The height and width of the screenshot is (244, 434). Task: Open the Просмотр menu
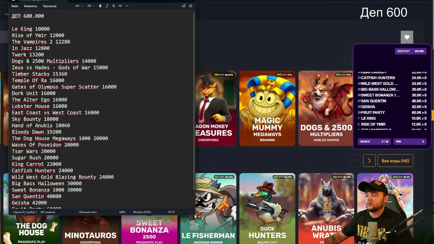[50, 6]
